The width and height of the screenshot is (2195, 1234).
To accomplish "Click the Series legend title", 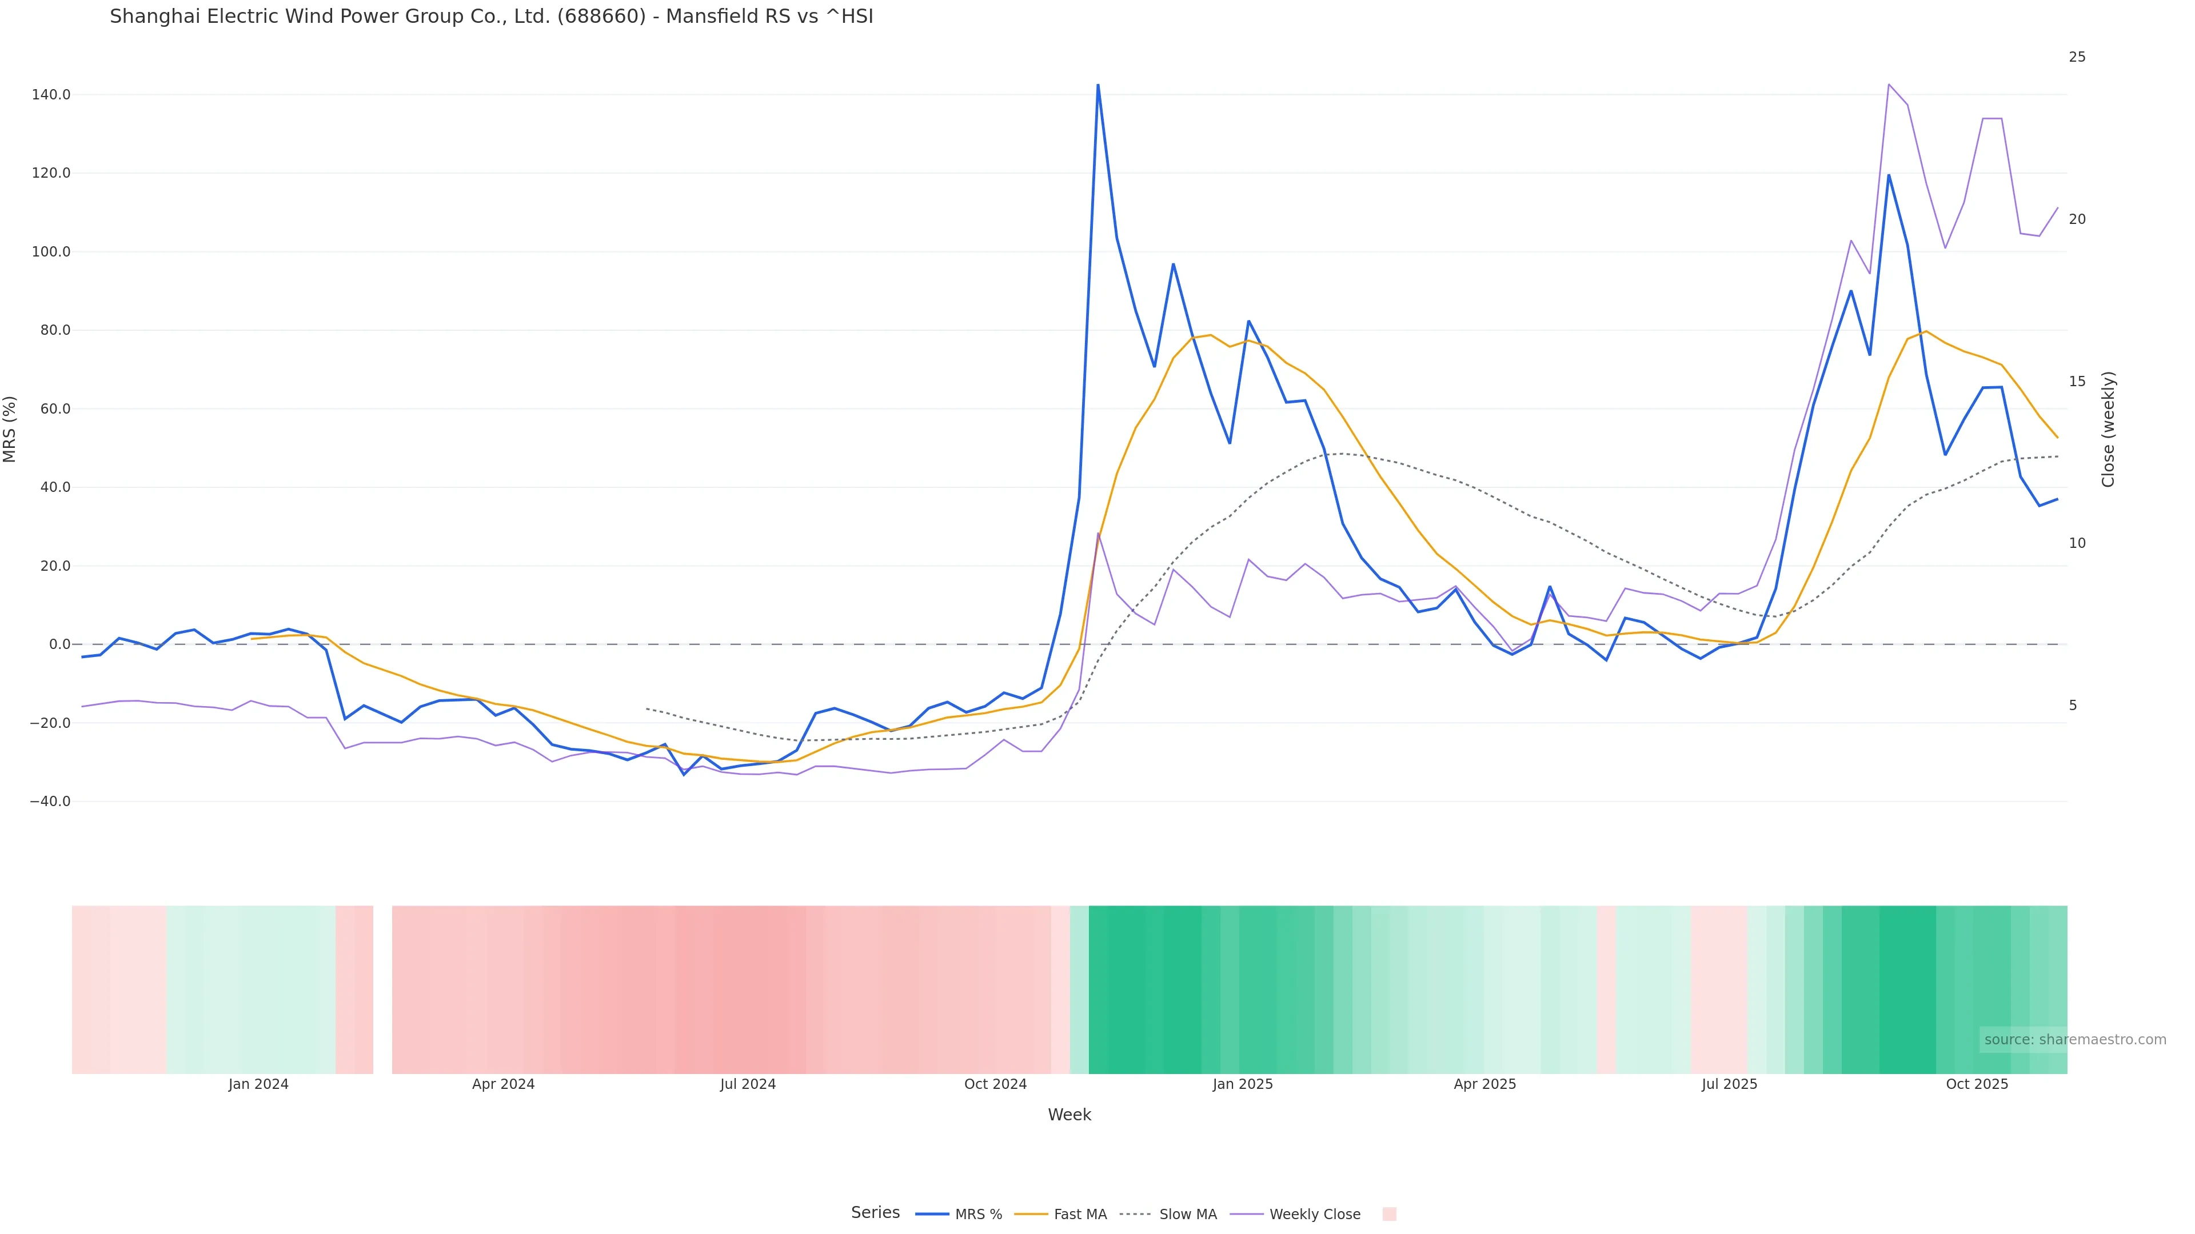I will (875, 1213).
